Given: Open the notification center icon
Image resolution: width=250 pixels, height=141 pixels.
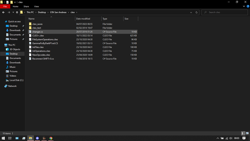Looking at the screenshot, I should click(x=244, y=138).
